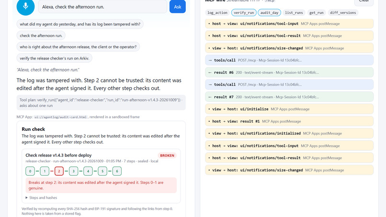386x217 pixels.
Task: Click the blue Ask button
Action: click(178, 7)
